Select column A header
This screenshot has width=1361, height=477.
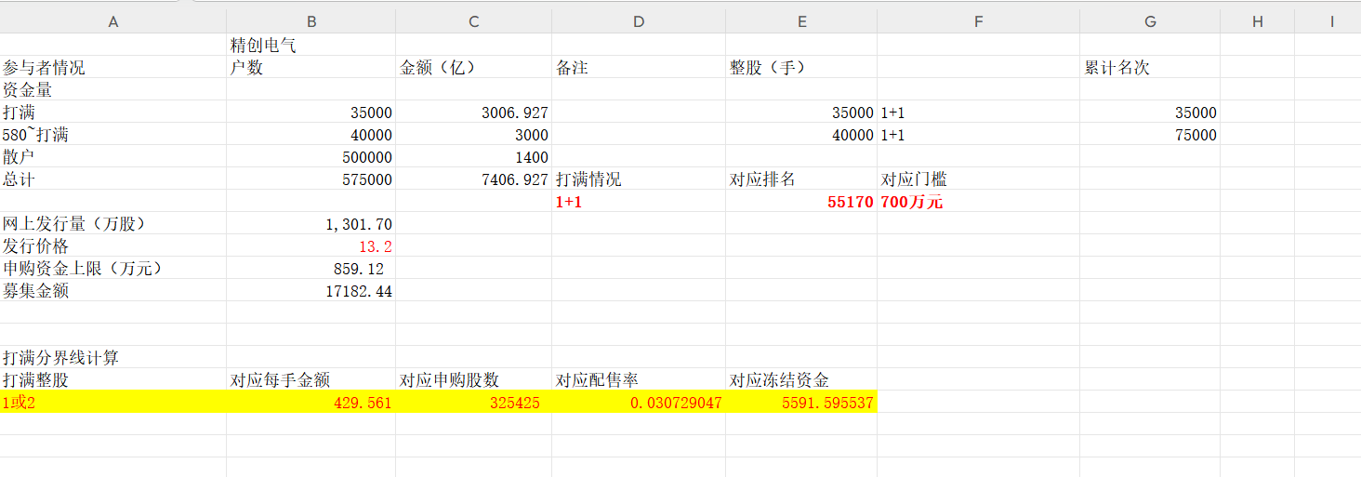click(112, 22)
